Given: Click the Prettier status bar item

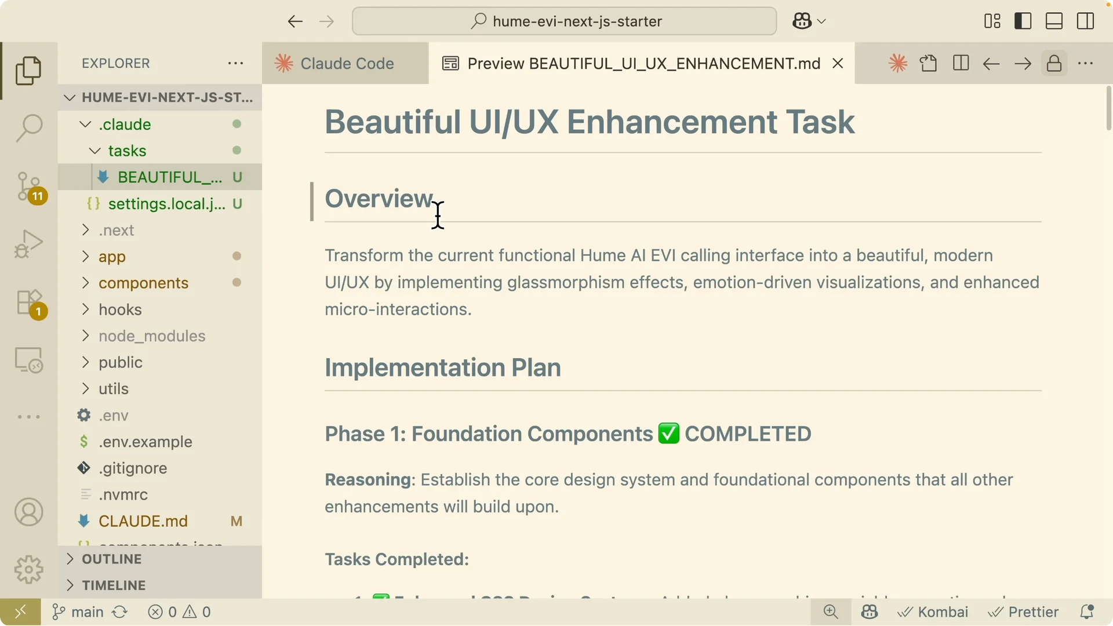Looking at the screenshot, I should (x=1023, y=612).
